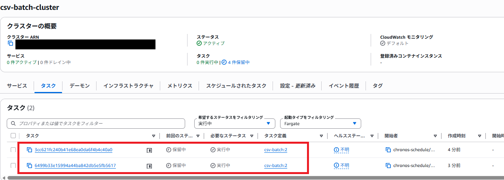Image resolution: width=504 pixels, height=180 pixels.
Task: Open task link 3cc621fc240b41e68ea0da6f4b4c40a0
Action: pos(74,150)
